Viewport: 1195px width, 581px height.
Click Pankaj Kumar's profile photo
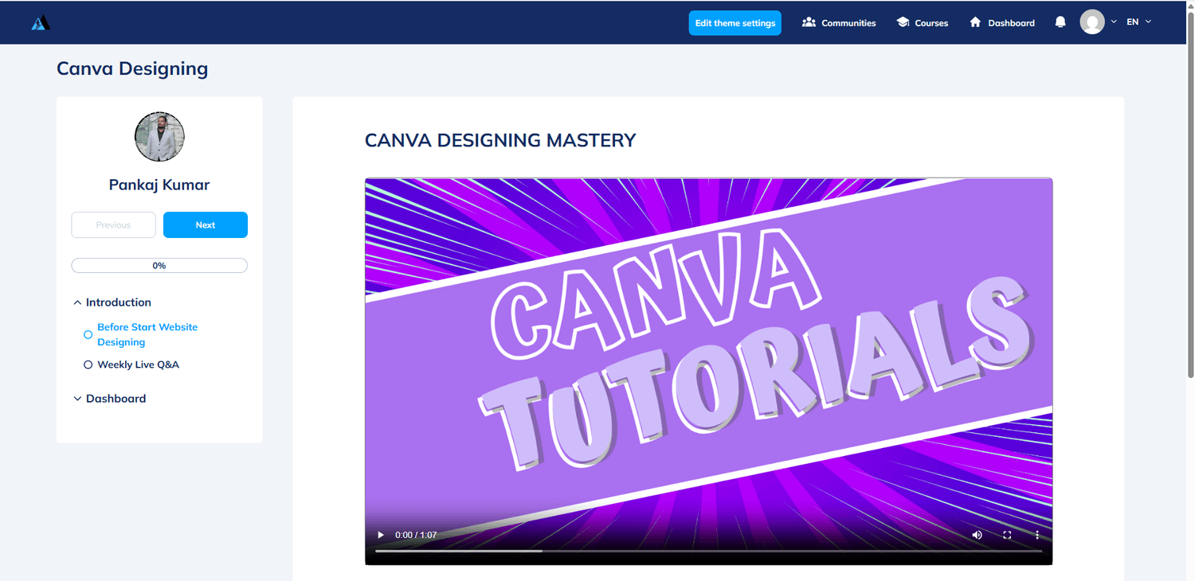159,137
